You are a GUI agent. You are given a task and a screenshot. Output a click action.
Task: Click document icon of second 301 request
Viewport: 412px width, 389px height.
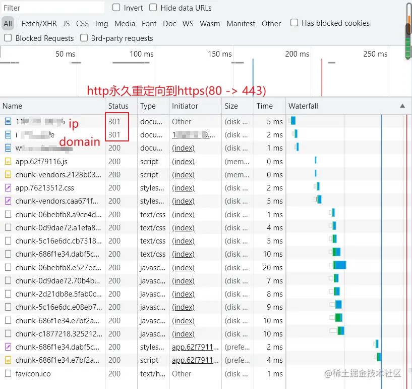click(x=8, y=134)
